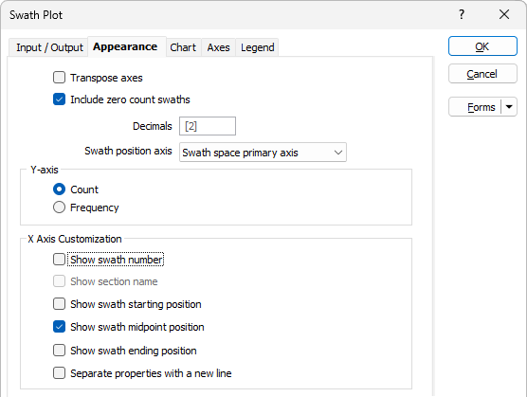527x397 pixels.
Task: Click the help question mark icon
Action: 462,14
